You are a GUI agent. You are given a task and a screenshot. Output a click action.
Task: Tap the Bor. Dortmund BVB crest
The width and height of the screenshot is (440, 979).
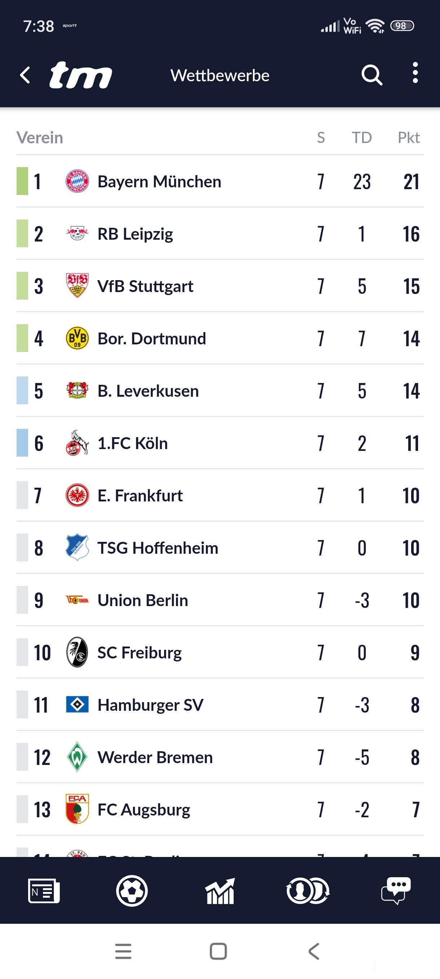tap(77, 338)
